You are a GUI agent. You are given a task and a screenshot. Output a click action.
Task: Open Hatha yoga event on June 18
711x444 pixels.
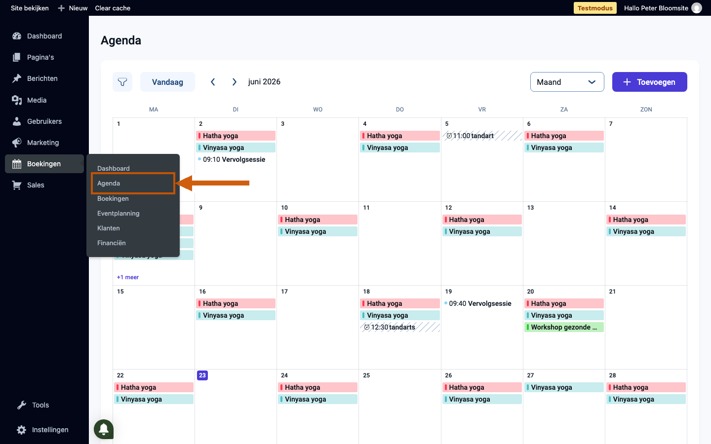pos(400,303)
